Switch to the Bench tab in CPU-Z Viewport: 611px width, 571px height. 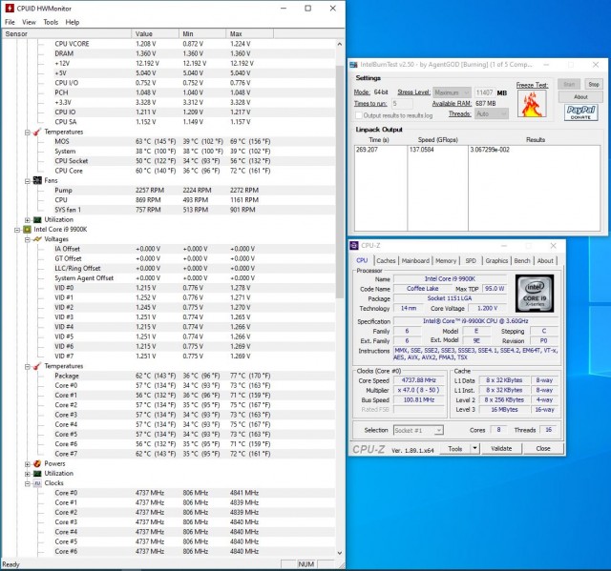pyautogui.click(x=522, y=260)
